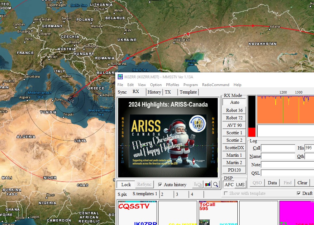Open the PRofiles menu

click(173, 85)
